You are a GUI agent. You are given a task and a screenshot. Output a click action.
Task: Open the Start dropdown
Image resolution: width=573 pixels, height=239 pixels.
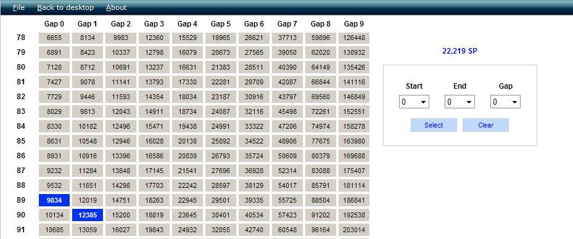(x=414, y=102)
